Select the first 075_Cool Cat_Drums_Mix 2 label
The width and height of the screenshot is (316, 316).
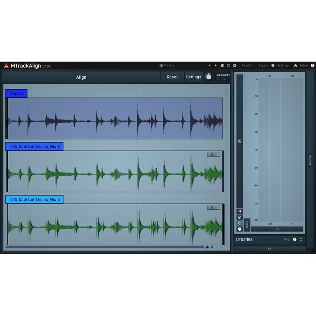click(34, 147)
